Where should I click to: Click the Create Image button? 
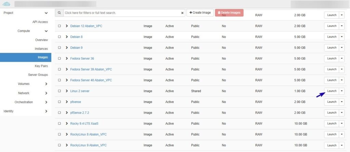[200, 13]
